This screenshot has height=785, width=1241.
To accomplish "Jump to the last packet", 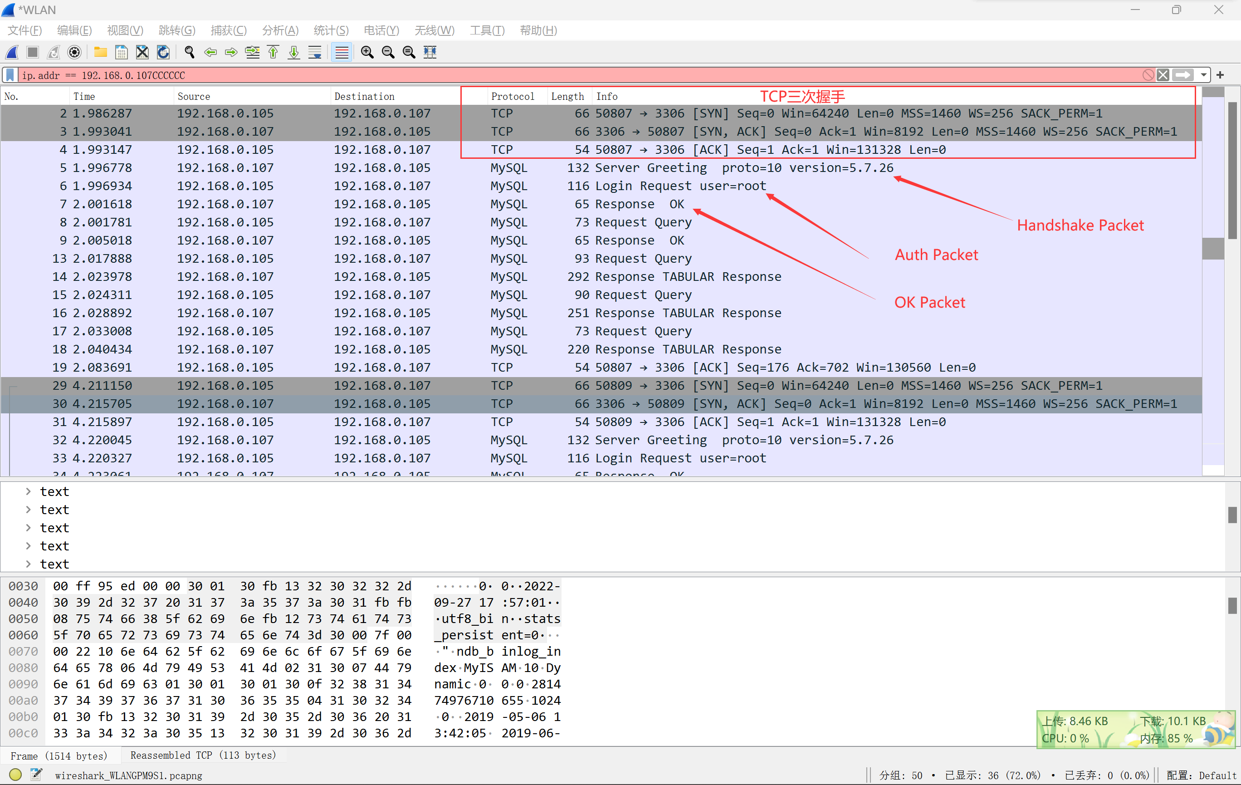I will click(x=294, y=52).
